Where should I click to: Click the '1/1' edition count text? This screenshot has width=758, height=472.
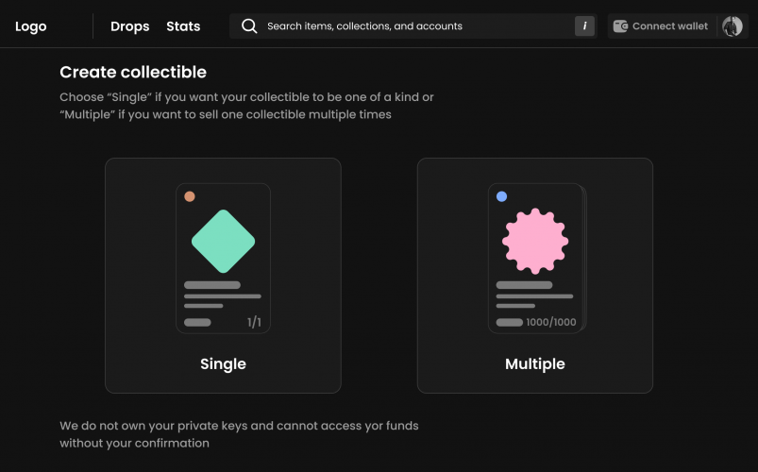pos(254,322)
